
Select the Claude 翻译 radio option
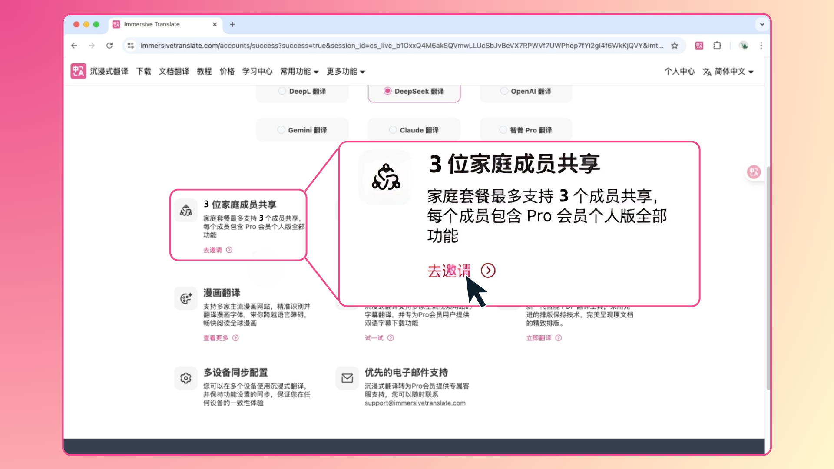click(x=393, y=130)
